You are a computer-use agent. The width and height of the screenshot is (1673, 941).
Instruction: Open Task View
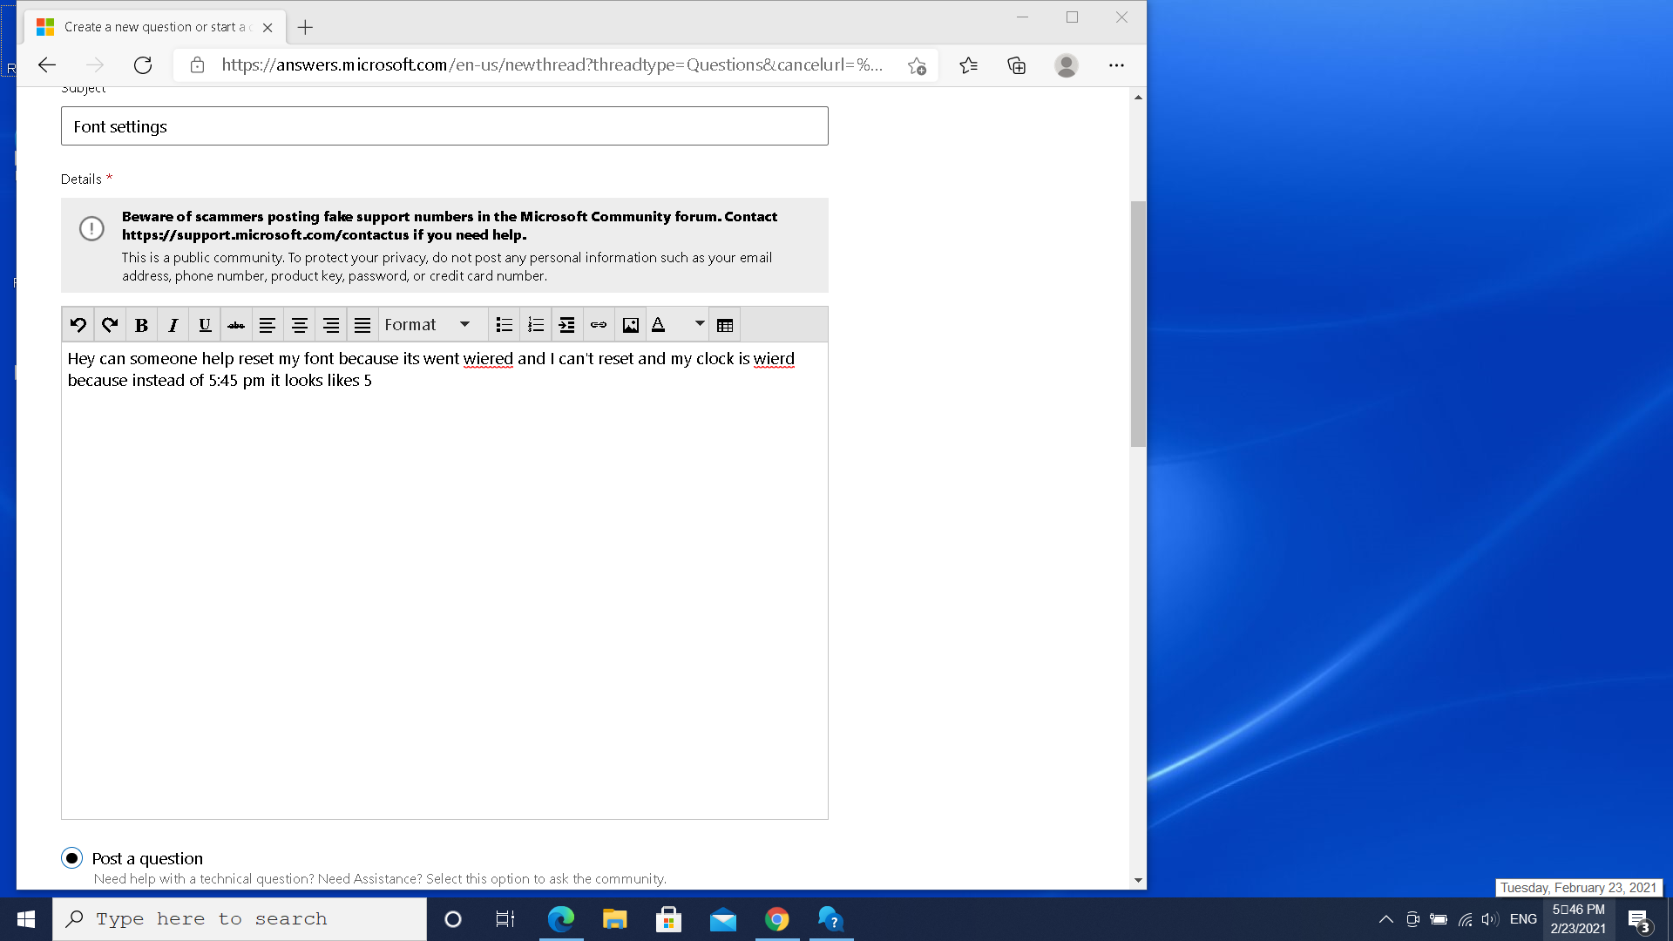pos(505,919)
